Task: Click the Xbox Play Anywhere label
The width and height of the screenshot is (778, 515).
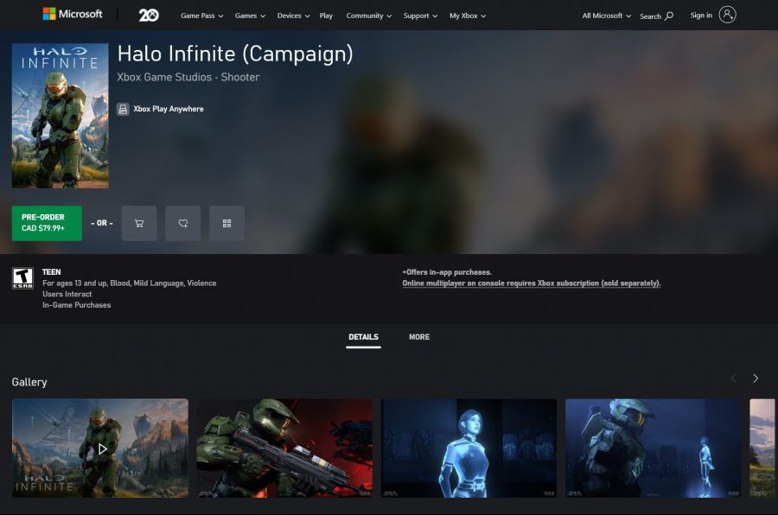Action: [169, 109]
